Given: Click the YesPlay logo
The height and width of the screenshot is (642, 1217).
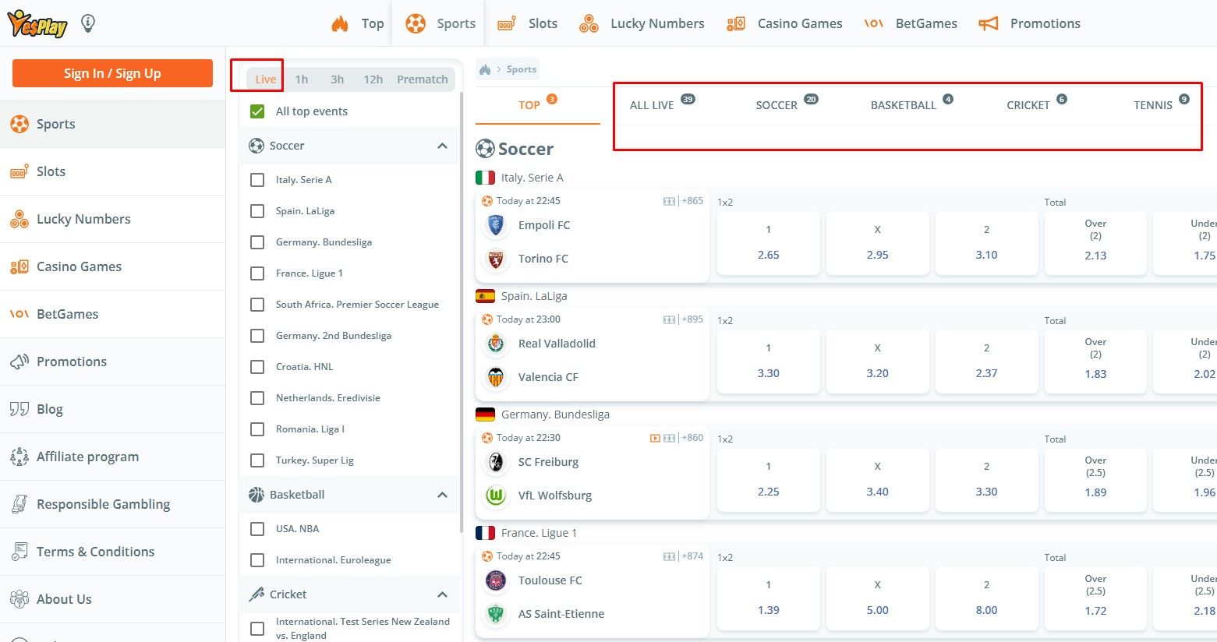Looking at the screenshot, I should pos(37,24).
